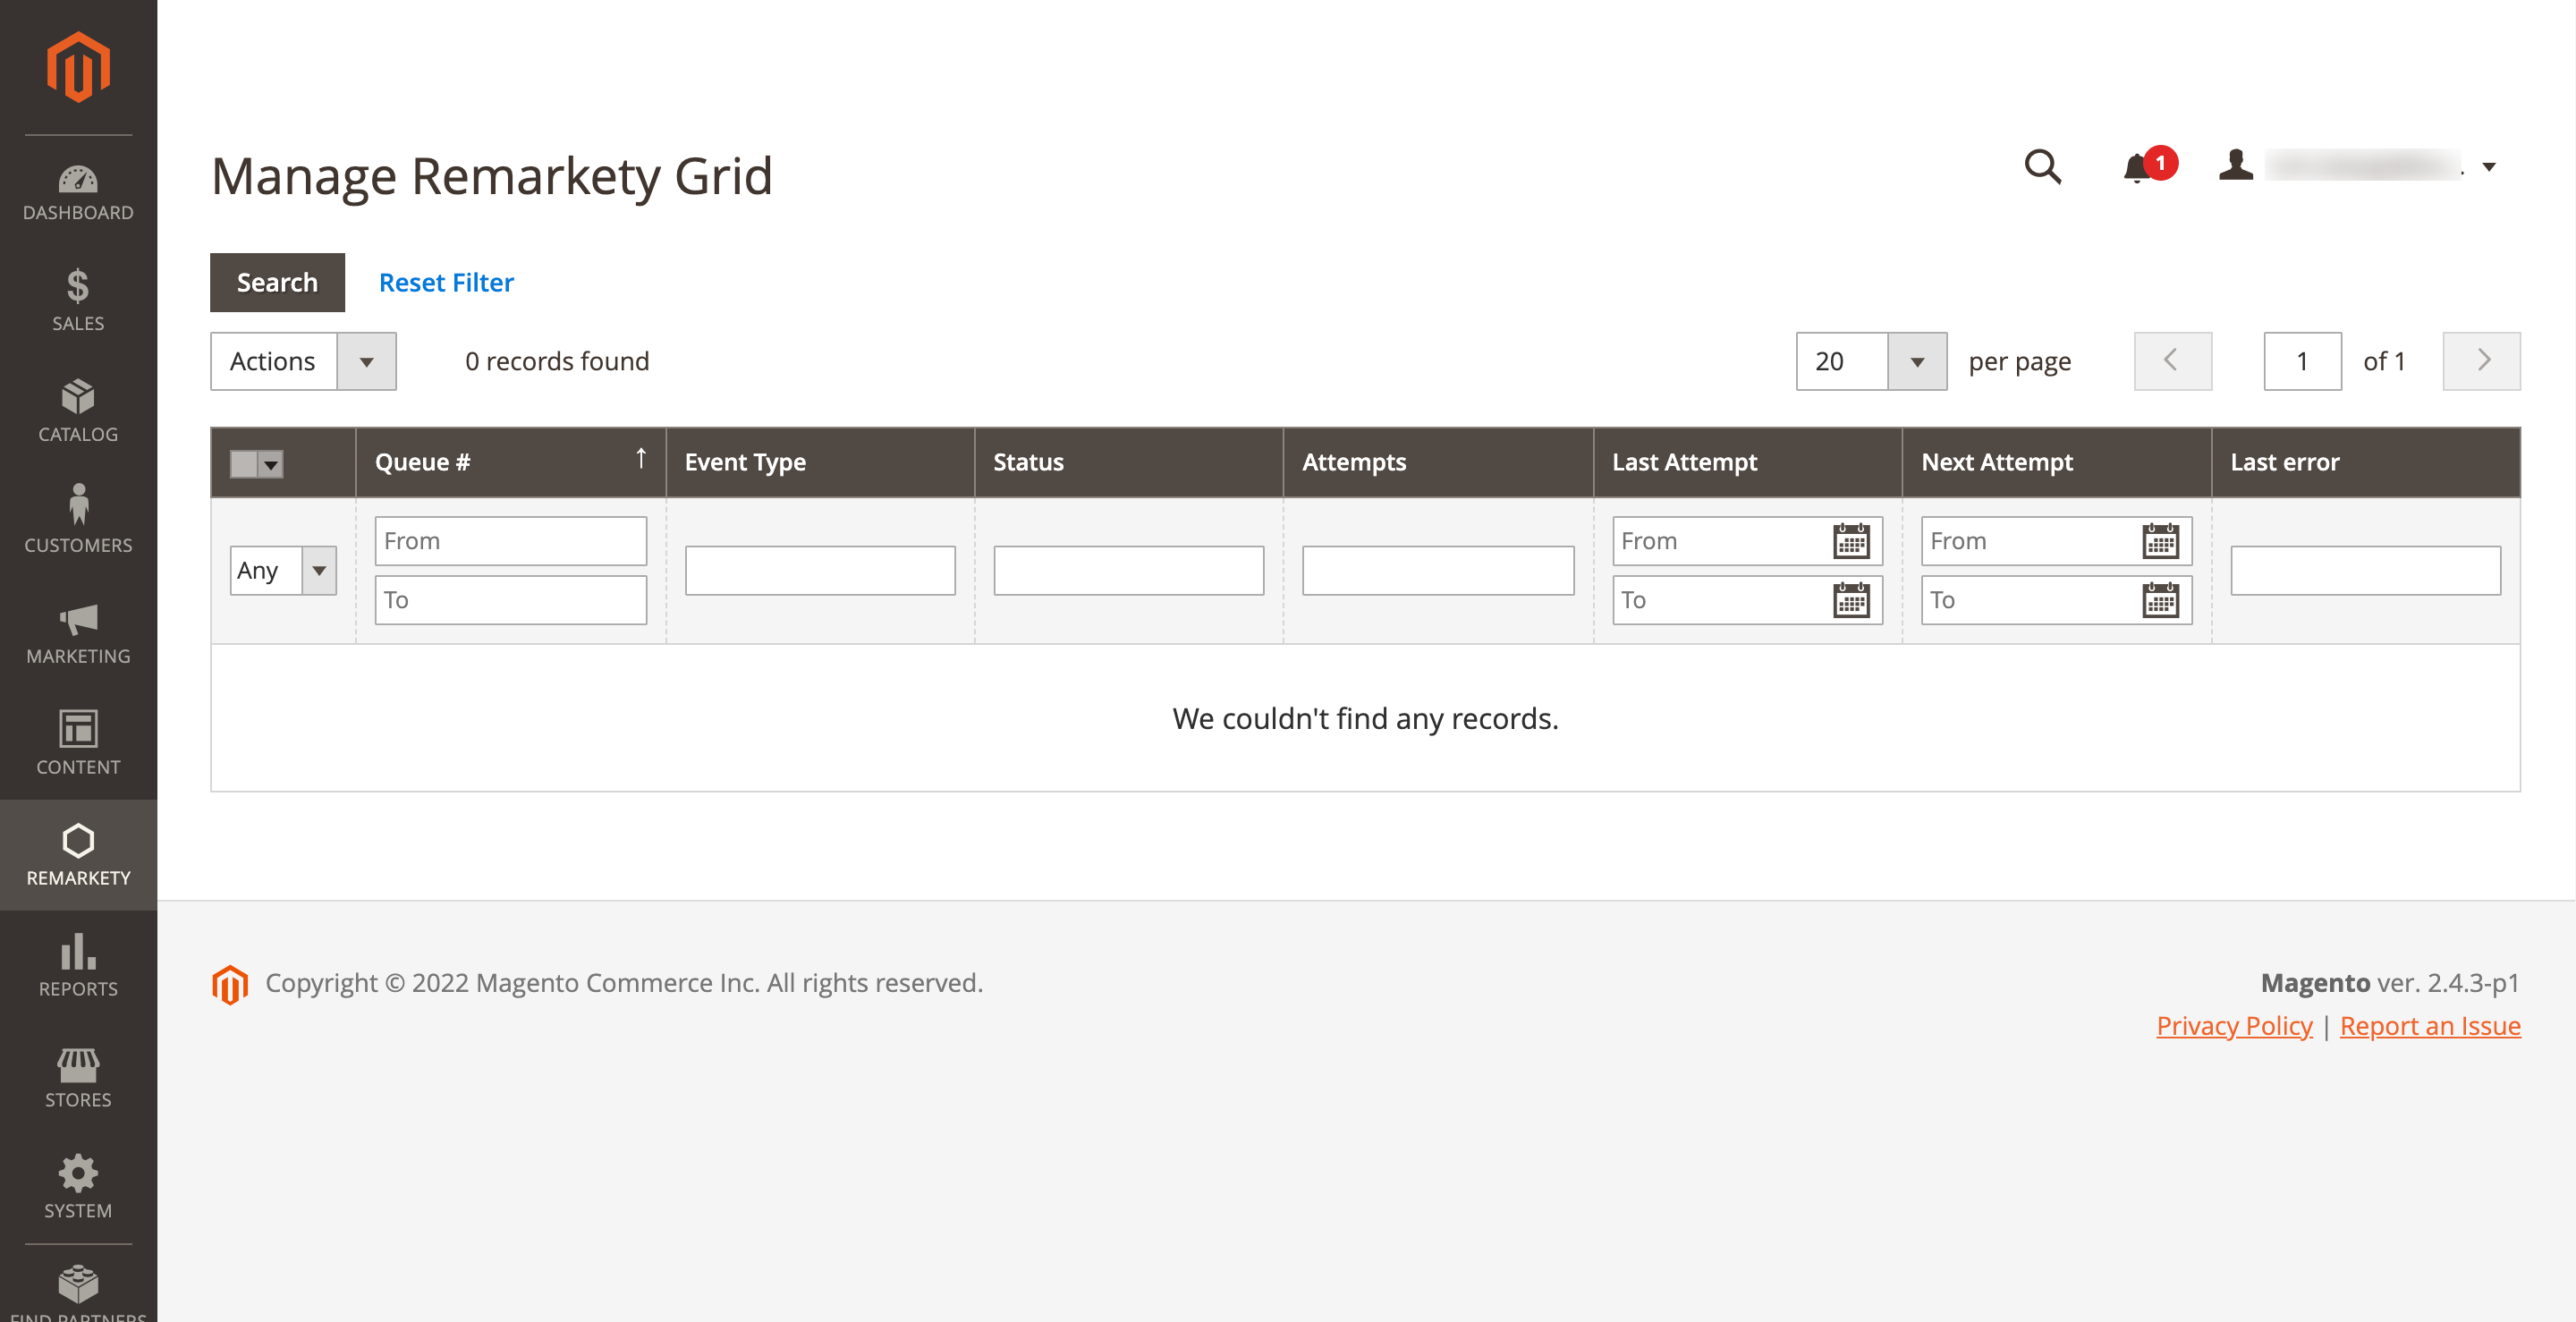Go to the previous page
The width and height of the screenshot is (2576, 1322).
pos(2172,361)
